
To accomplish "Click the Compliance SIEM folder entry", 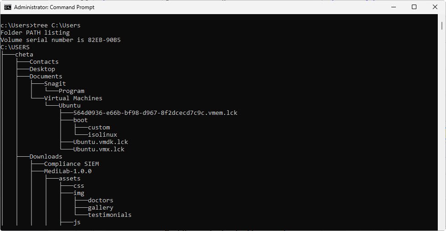I will (x=72, y=164).
